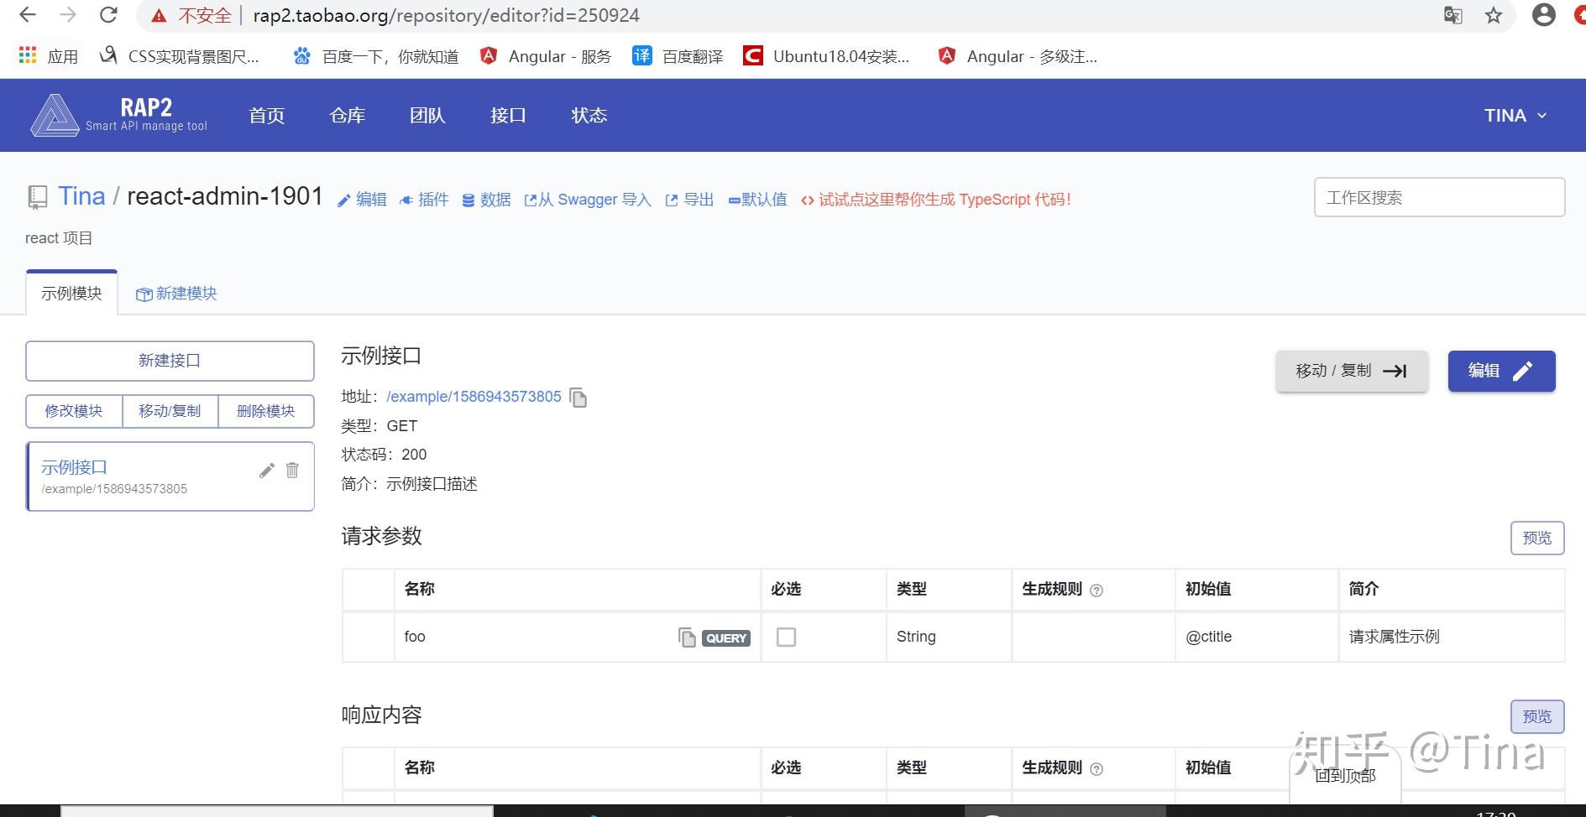Copy the foo parameter name via its copy icon
Viewport: 1586px width, 817px height.
coord(686,637)
